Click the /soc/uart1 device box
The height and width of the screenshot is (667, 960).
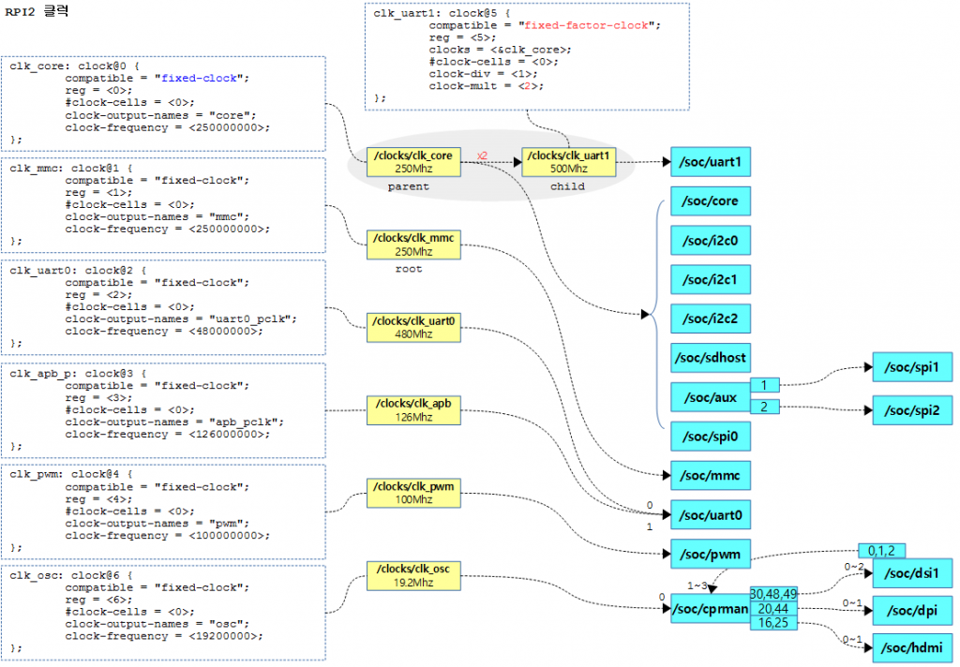point(711,162)
